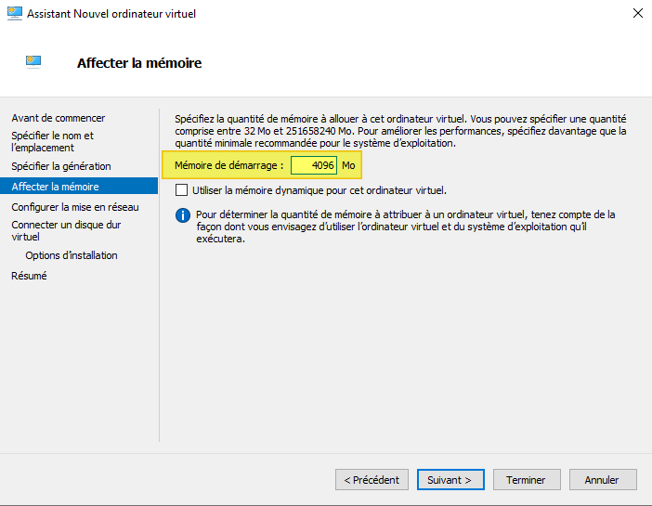Go to Connecter un disque dur virtuel step
The width and height of the screenshot is (652, 506).
click(x=66, y=231)
